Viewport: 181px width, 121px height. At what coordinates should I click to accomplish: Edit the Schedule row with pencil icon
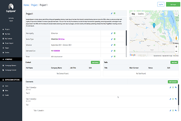coord(112,45)
